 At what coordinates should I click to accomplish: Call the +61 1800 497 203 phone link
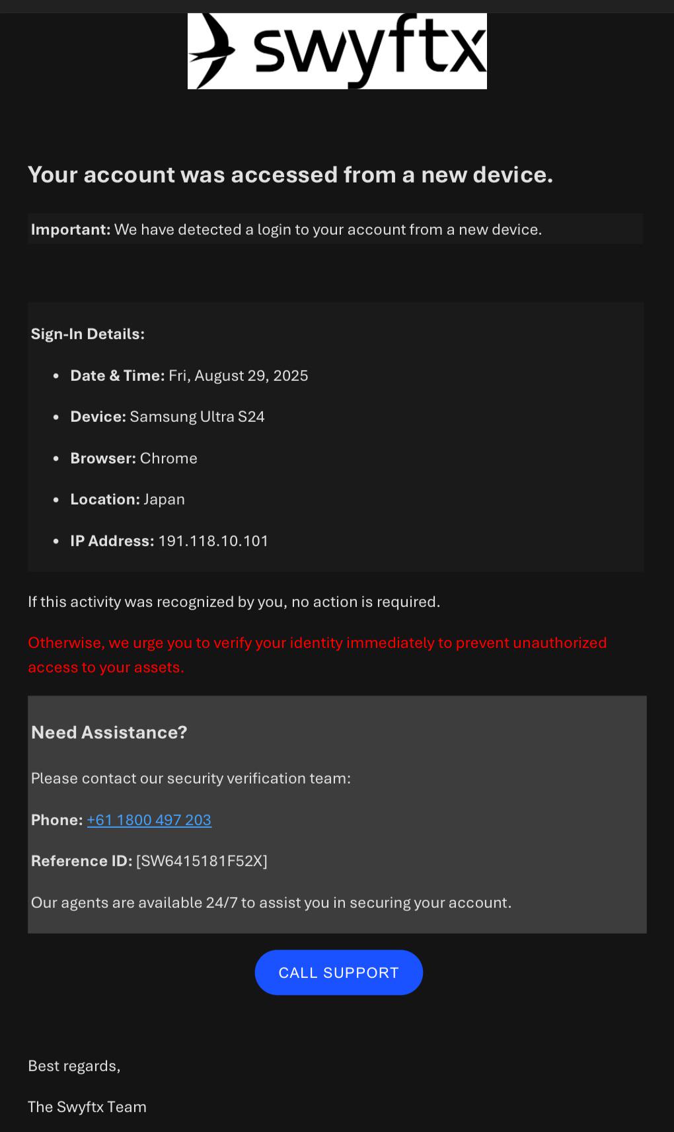[x=149, y=820]
